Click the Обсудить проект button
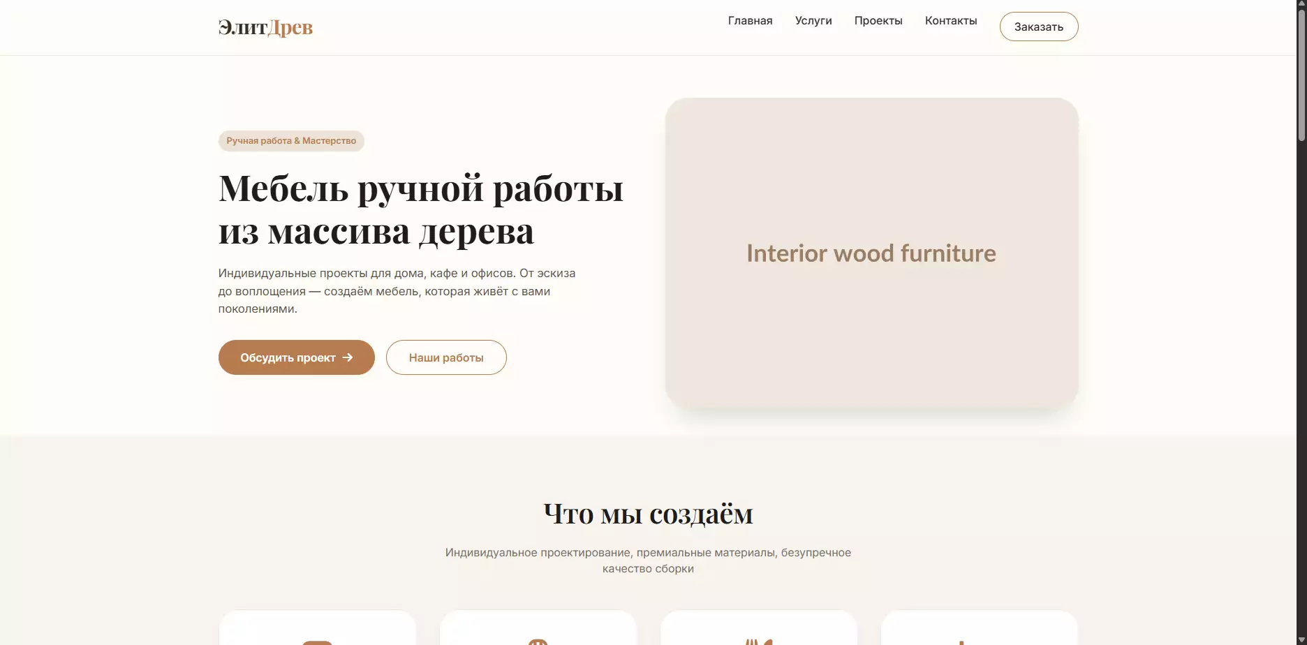Image resolution: width=1307 pixels, height=645 pixels. 297,357
